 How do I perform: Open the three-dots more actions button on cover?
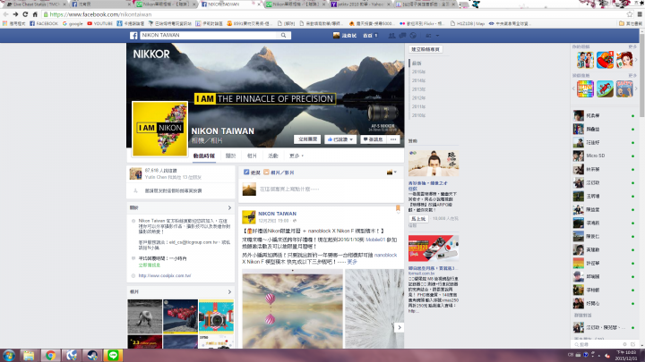click(x=393, y=139)
